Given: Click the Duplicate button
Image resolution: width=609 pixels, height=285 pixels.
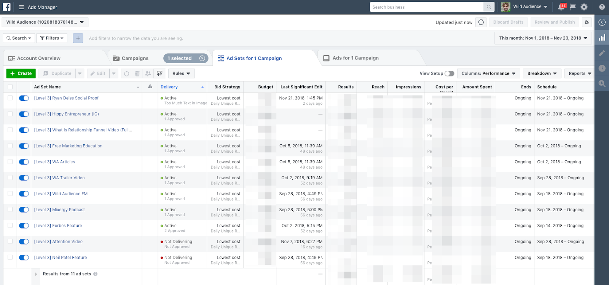Looking at the screenshot, I should click(x=57, y=73).
